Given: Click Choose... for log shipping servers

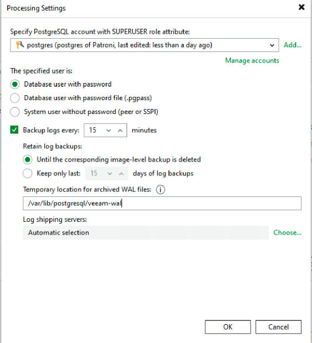Looking at the screenshot, I should coord(287,232).
